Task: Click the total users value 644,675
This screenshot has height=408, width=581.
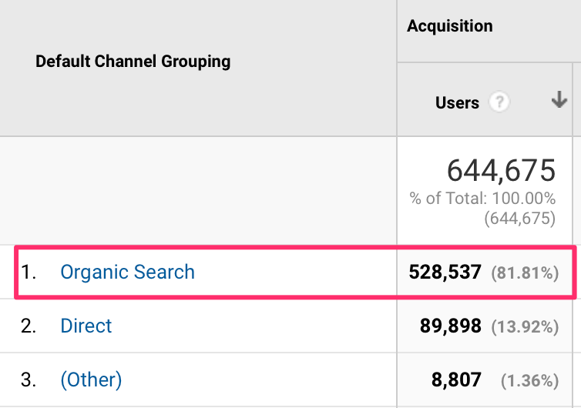Action: (501, 169)
